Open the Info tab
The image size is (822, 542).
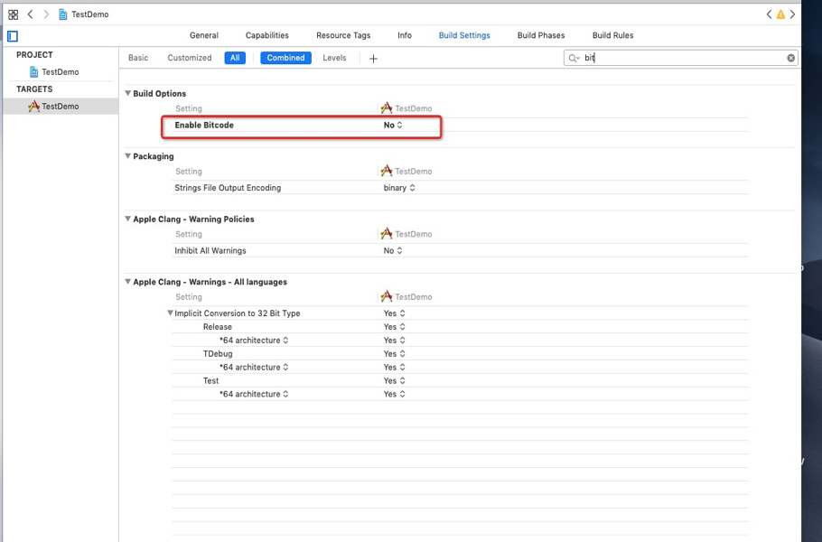pos(405,35)
